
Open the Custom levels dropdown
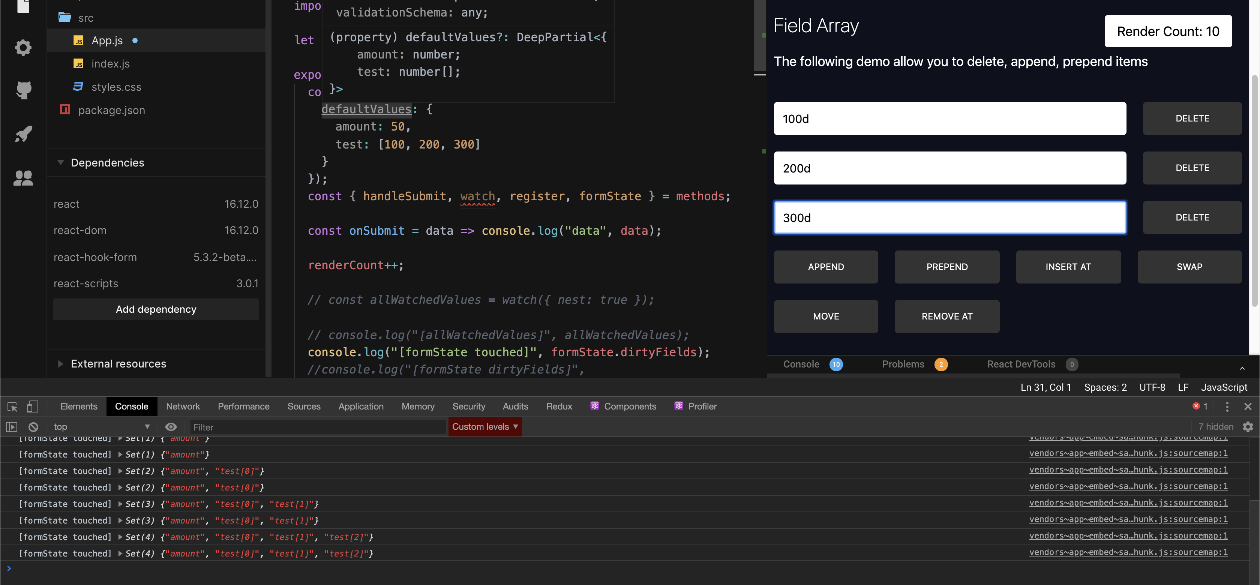(x=484, y=427)
